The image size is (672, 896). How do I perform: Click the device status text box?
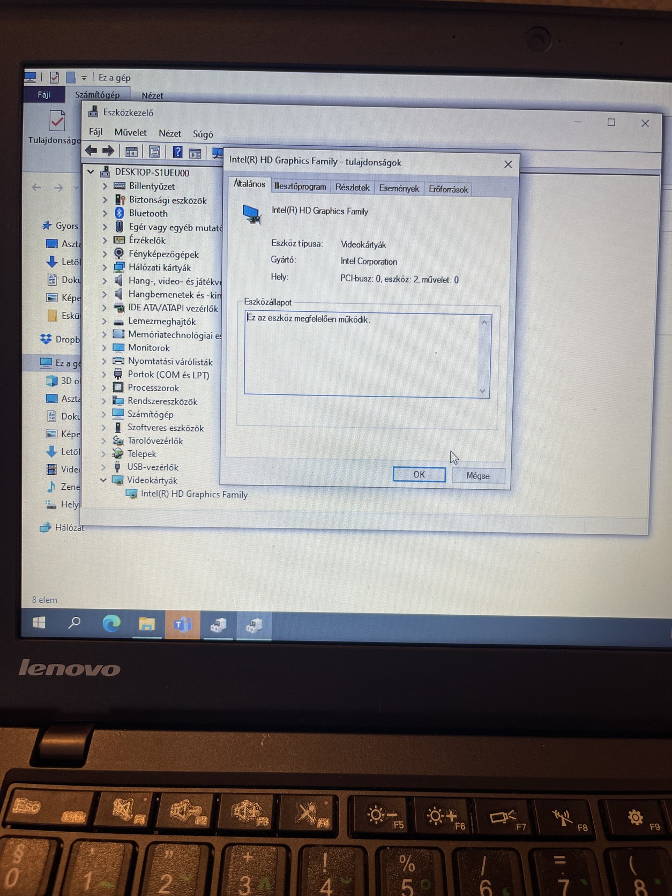click(x=367, y=355)
